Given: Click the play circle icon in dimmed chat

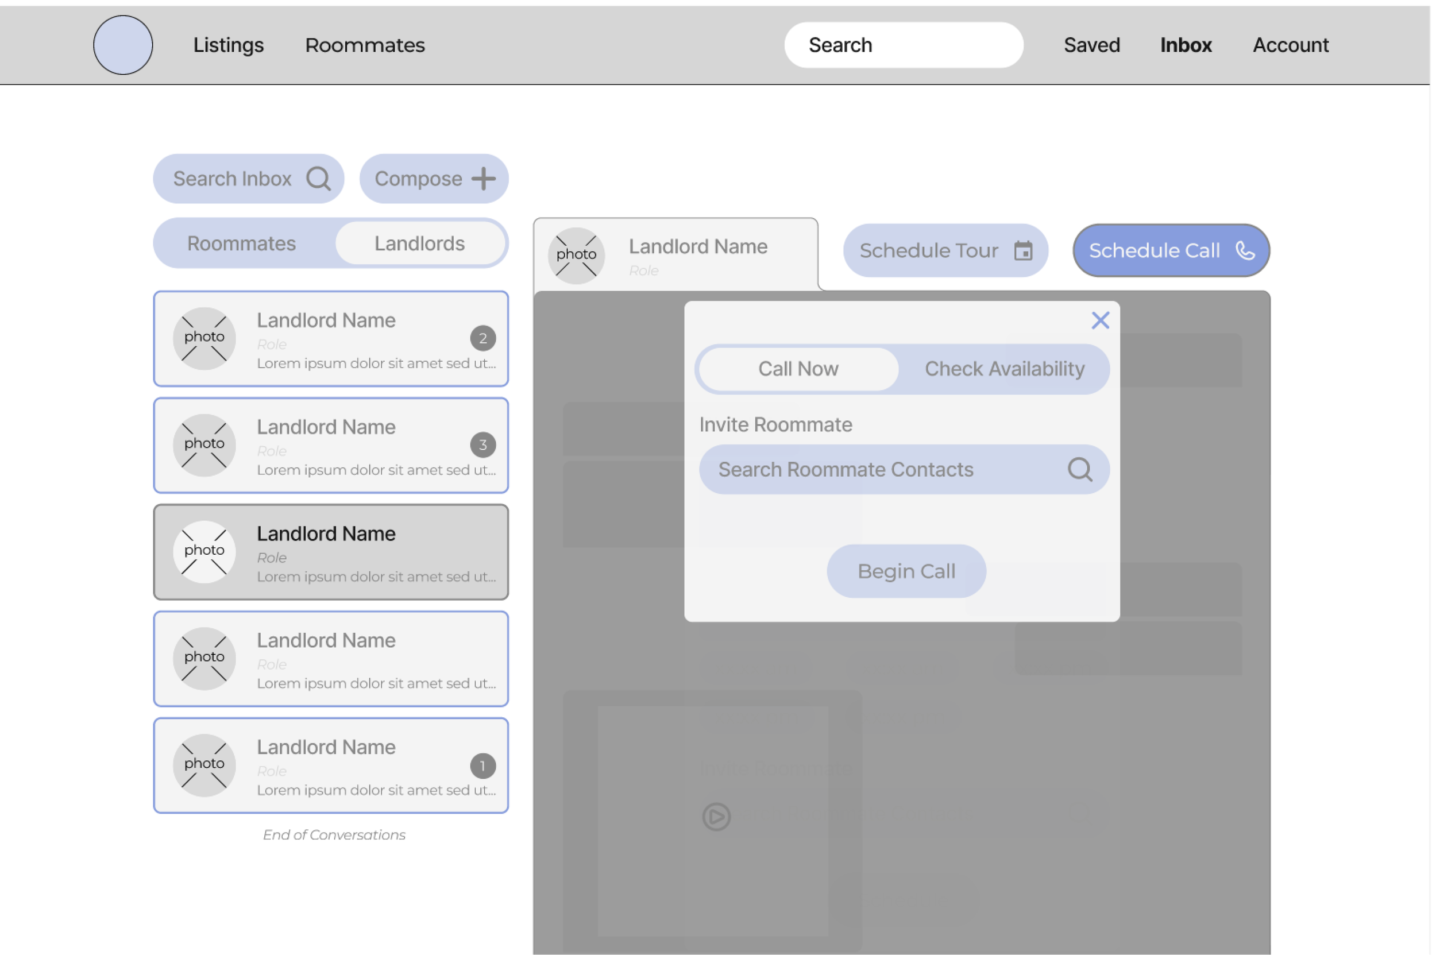Looking at the screenshot, I should click(x=716, y=817).
